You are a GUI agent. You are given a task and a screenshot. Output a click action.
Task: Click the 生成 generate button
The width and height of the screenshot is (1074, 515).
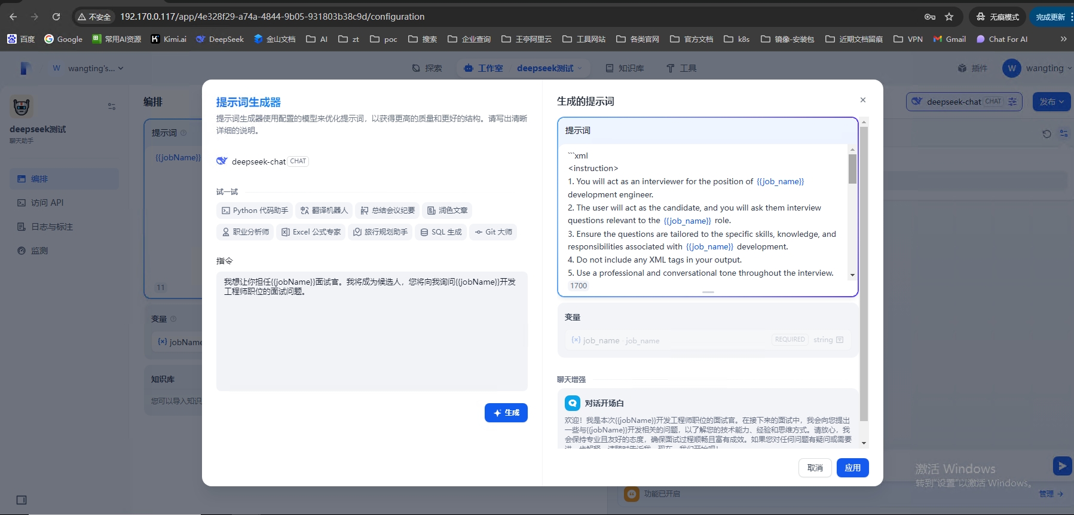506,413
